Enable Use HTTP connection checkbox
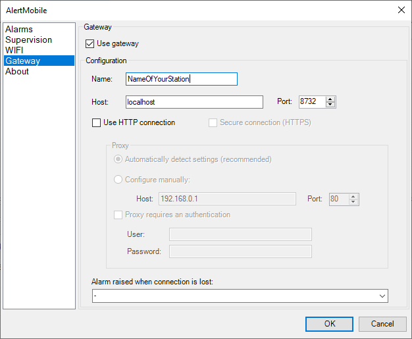Viewport: 412px width, 339px height. [x=97, y=122]
